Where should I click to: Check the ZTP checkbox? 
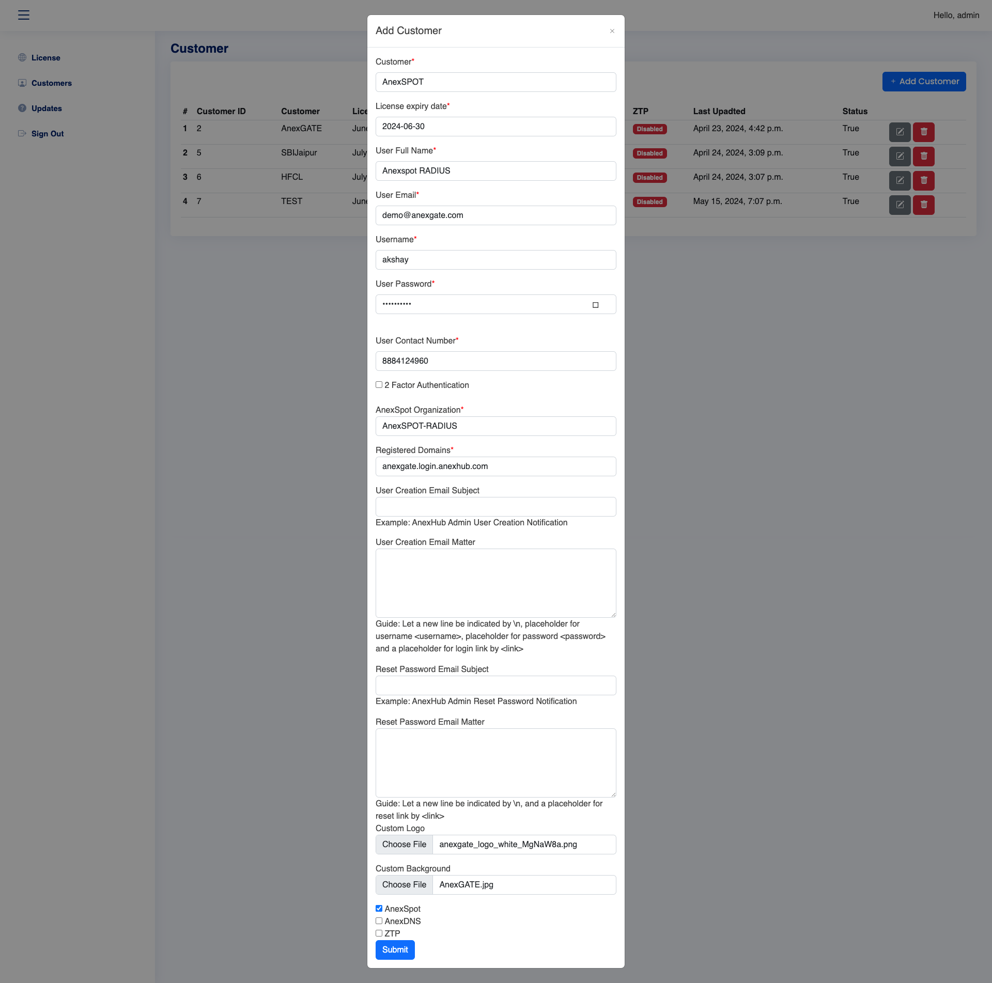click(379, 933)
